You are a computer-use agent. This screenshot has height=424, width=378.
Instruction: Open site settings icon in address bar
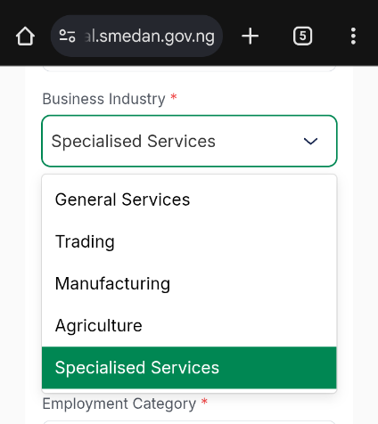click(x=67, y=37)
